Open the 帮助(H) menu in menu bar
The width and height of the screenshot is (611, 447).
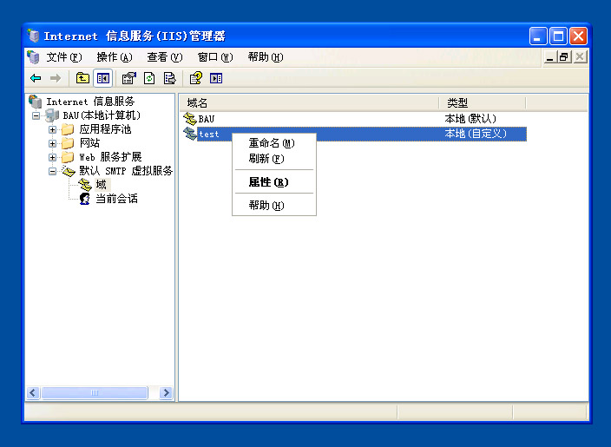tap(266, 57)
